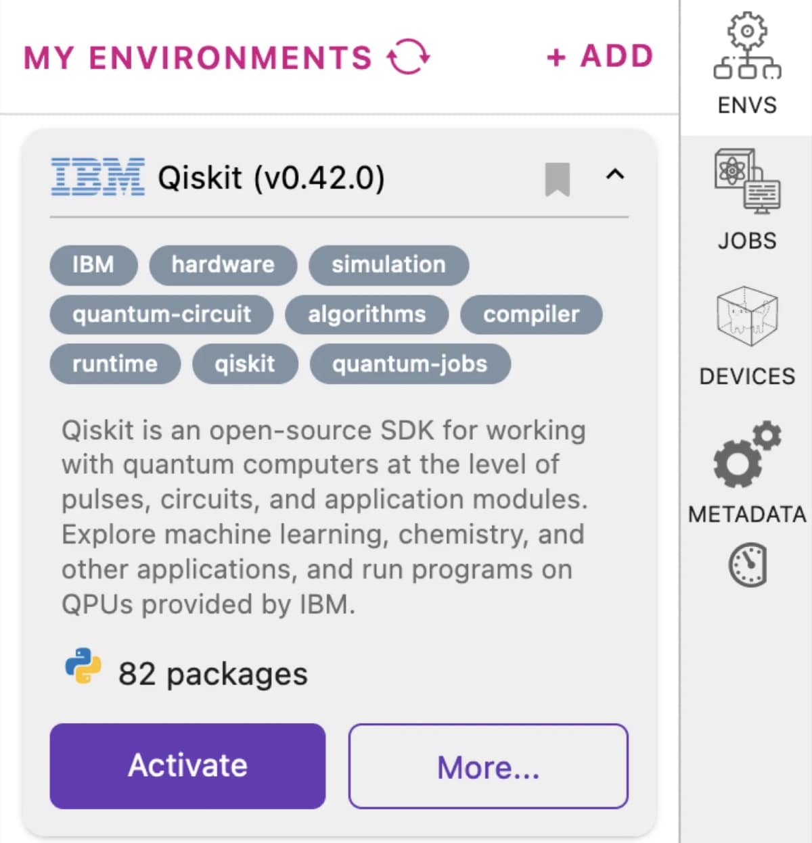
Task: Click the + ADD environment button
Action: coord(600,56)
